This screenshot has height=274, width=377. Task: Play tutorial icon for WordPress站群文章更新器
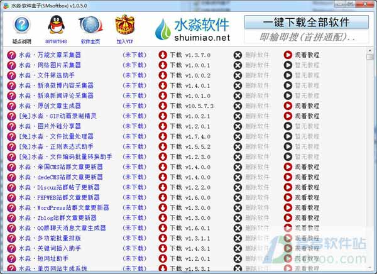[288, 207]
